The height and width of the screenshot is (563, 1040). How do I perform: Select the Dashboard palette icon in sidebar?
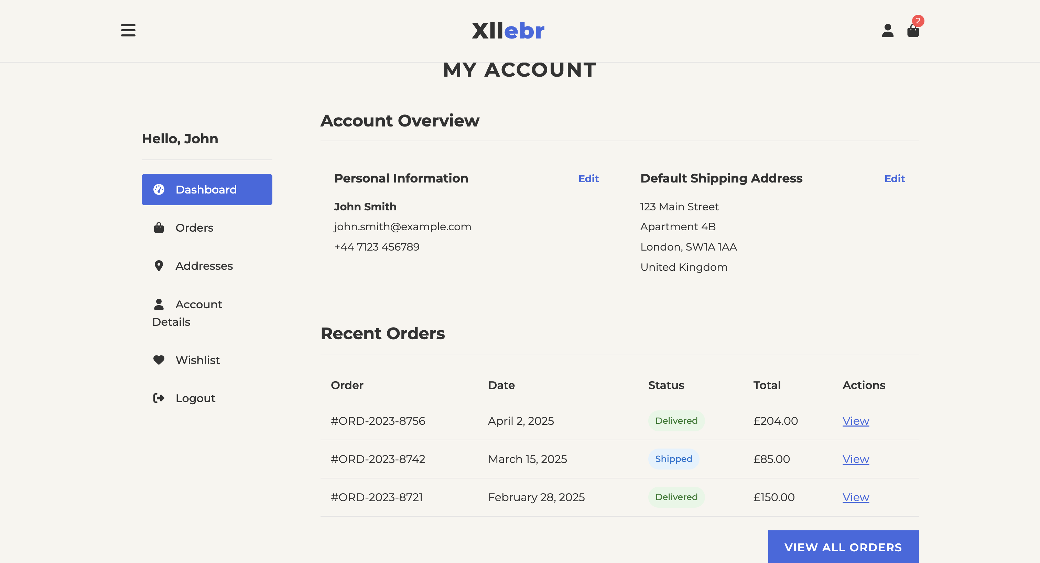tap(159, 189)
